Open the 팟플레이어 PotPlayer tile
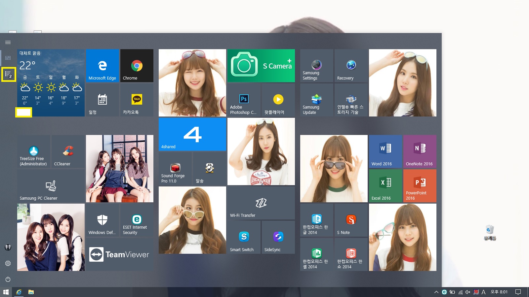Screen dimensions: 529x297 point(278,100)
